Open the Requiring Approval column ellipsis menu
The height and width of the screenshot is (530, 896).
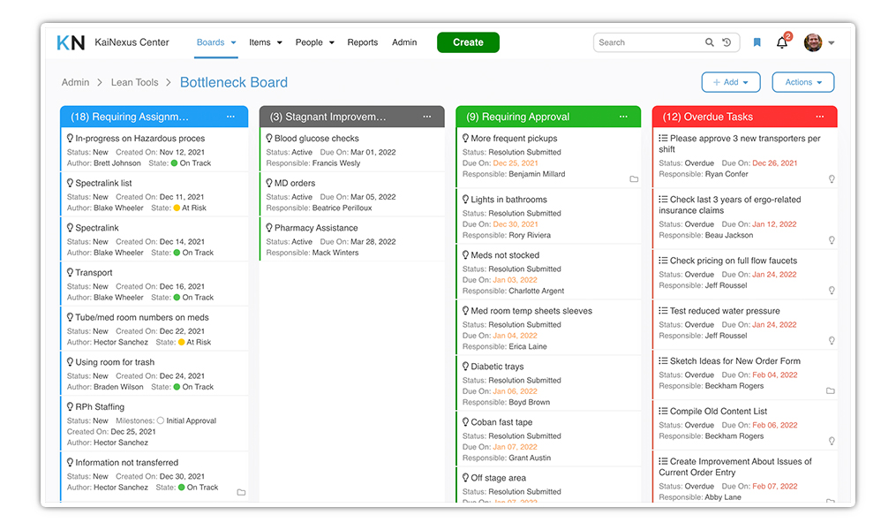[x=623, y=117]
